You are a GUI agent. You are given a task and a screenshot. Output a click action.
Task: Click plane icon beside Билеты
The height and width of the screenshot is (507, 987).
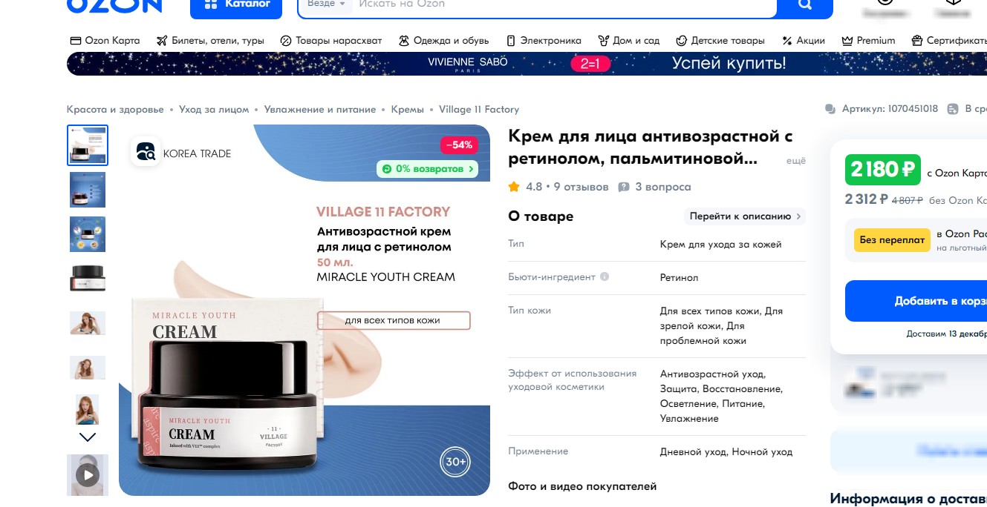point(162,41)
